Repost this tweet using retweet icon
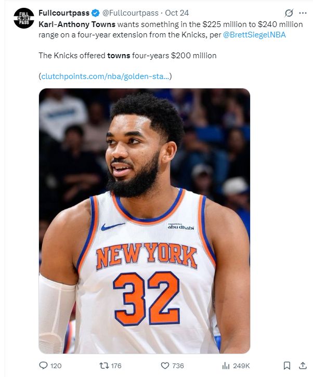 104,366
